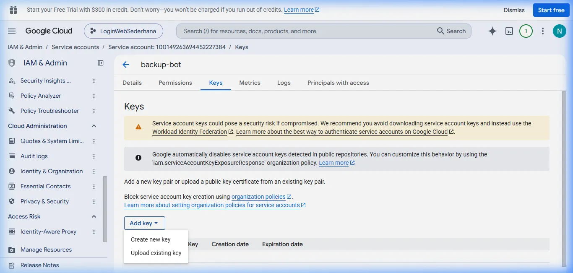Collapse the Cloud Administration section

pyautogui.click(x=94, y=126)
